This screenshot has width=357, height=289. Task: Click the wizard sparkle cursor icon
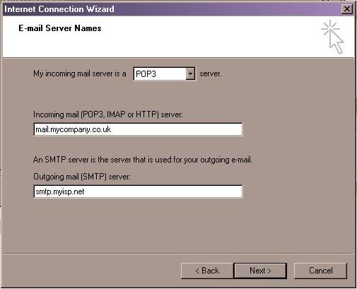(x=332, y=37)
